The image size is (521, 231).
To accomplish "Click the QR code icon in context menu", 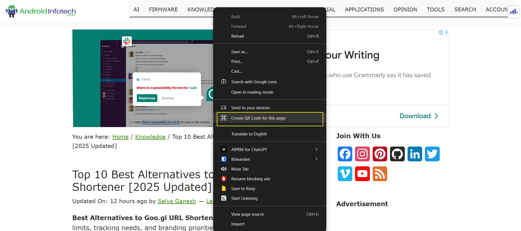I will click(x=223, y=118).
